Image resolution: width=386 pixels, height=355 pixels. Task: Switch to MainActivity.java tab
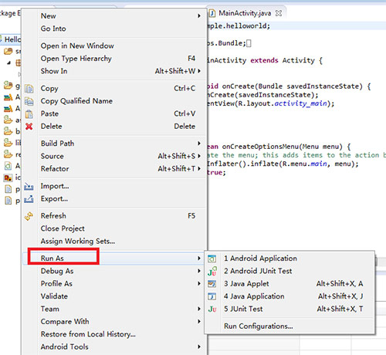coord(245,13)
